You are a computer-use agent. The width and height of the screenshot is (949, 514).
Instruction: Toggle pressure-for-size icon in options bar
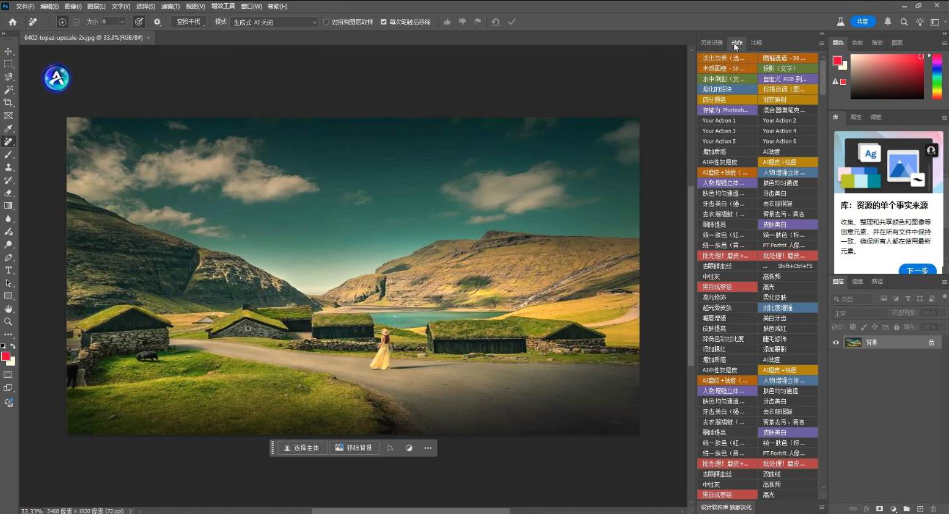pos(139,22)
